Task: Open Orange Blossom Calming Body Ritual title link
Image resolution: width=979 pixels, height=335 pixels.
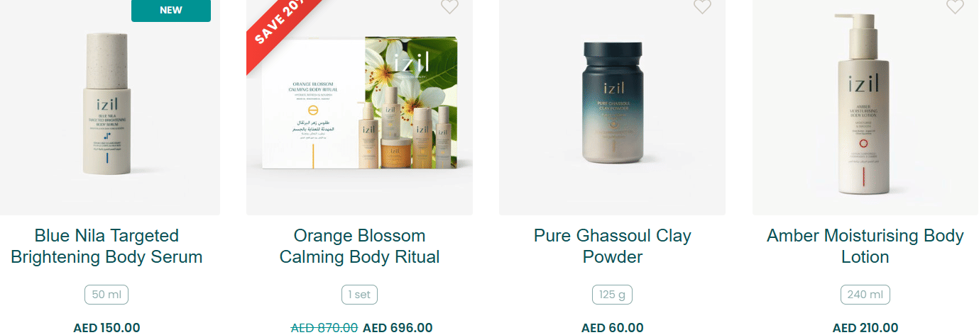Action: (x=359, y=246)
